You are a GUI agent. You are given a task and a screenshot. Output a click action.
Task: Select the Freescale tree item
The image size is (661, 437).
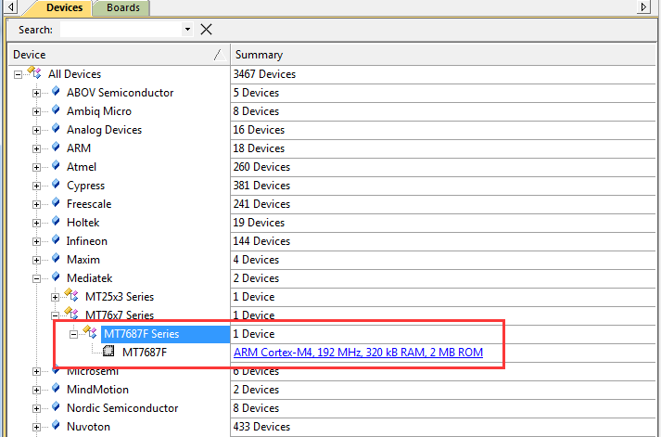point(89,204)
